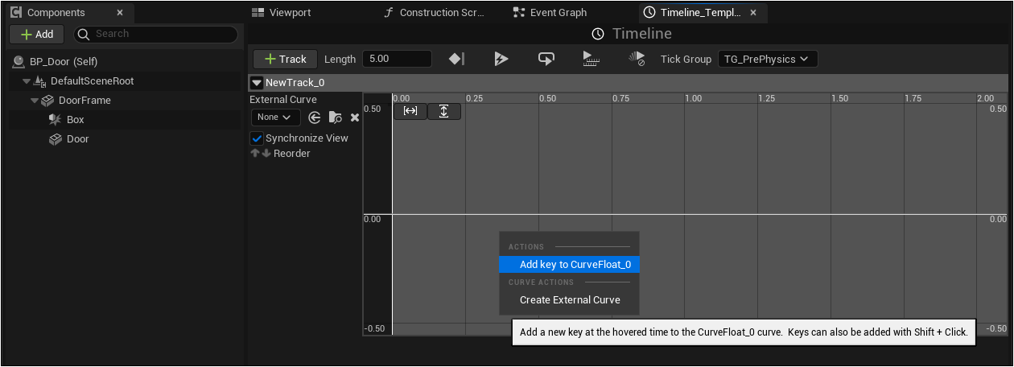The width and height of the screenshot is (1014, 367).
Task: Toggle Replicated playback icon
Action: click(591, 59)
